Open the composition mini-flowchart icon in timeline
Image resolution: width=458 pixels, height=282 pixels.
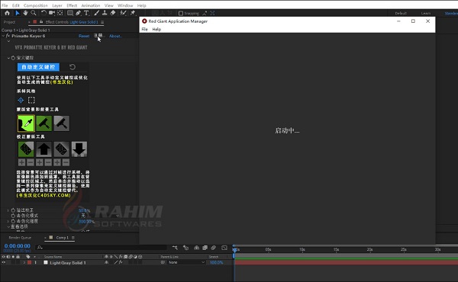[x=175, y=248]
